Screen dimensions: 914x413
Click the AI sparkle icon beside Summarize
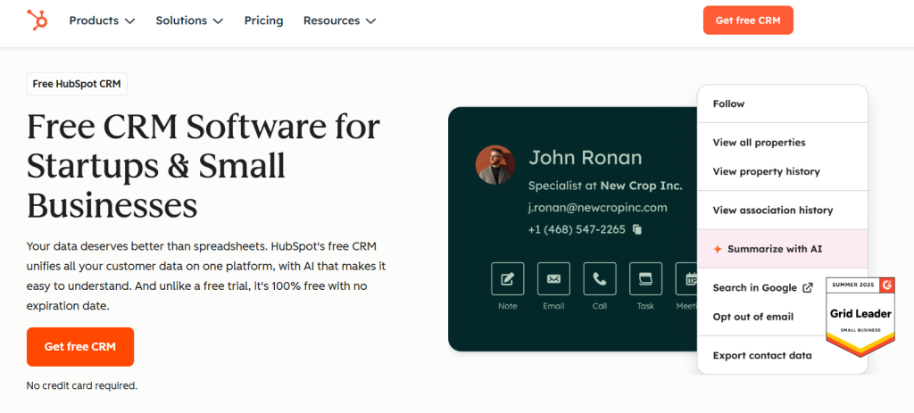tap(718, 249)
